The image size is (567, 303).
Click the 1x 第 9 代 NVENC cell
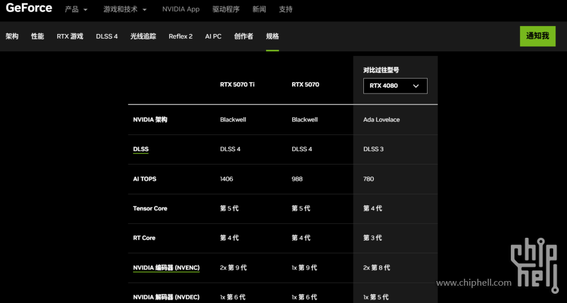coord(304,268)
